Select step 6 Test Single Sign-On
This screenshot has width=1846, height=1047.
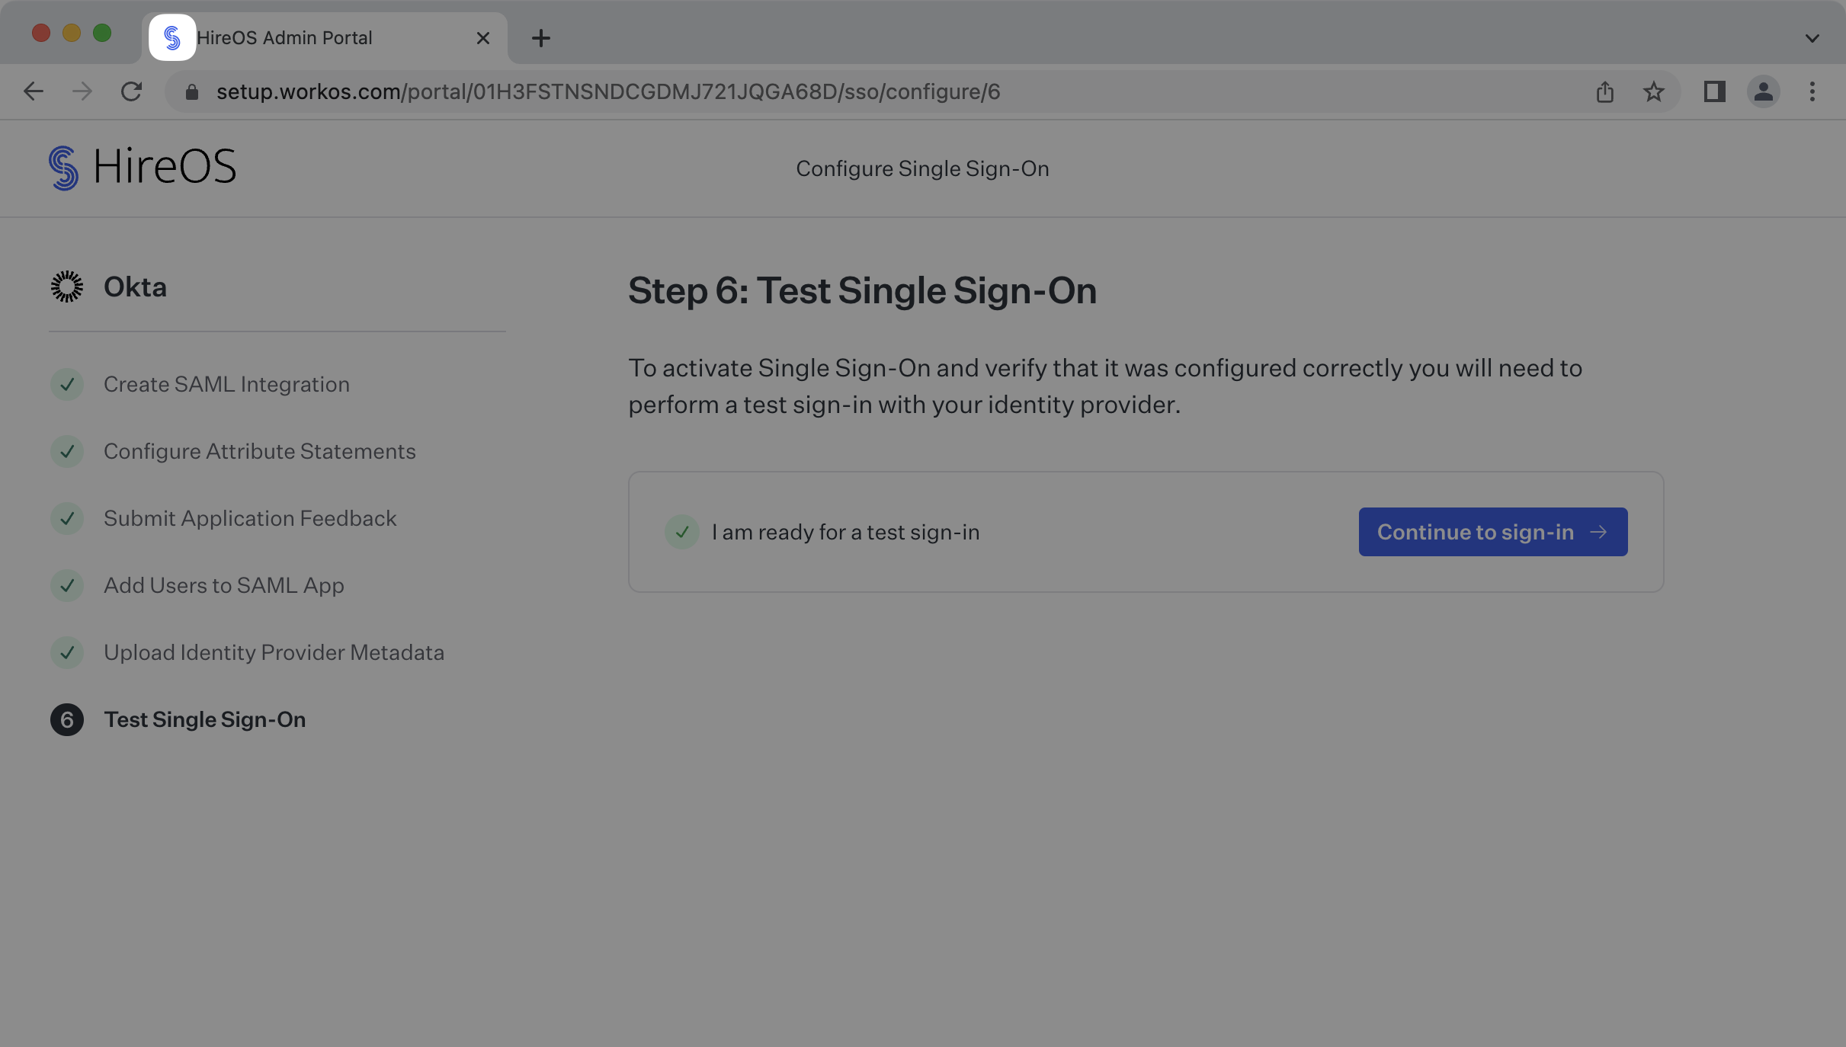point(204,719)
